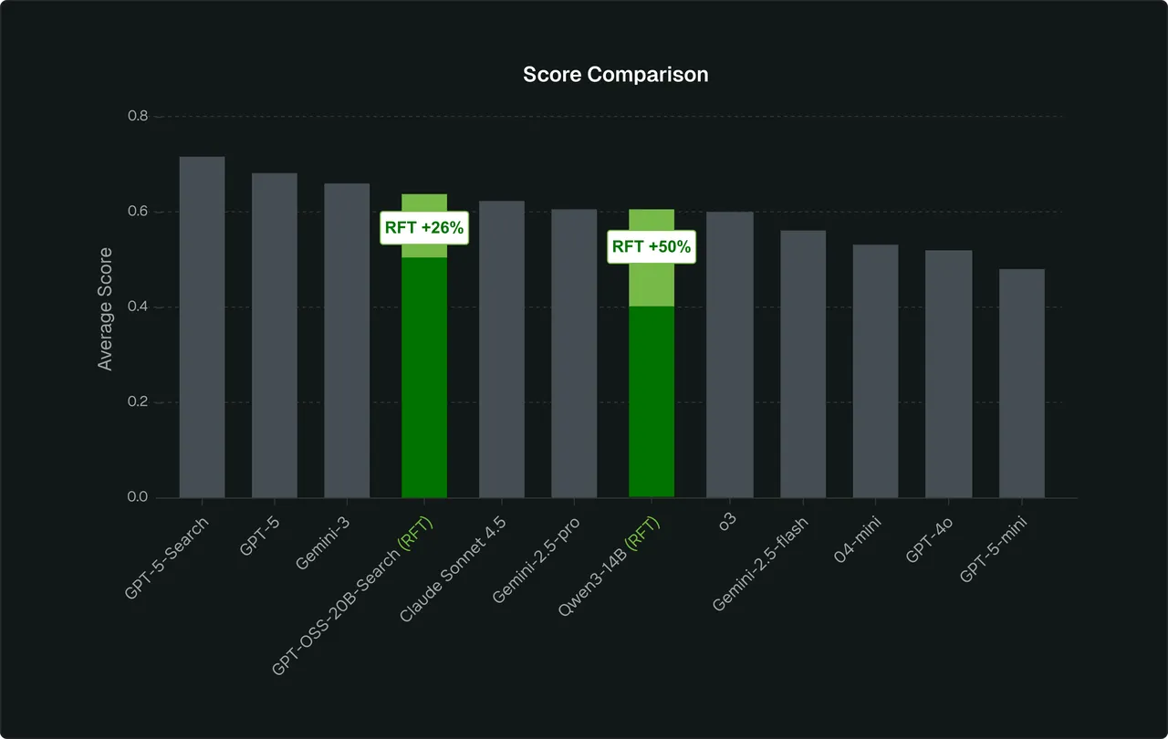The height and width of the screenshot is (739, 1168).
Task: Click the Gemini-3 bar
Action: pyautogui.click(x=348, y=340)
